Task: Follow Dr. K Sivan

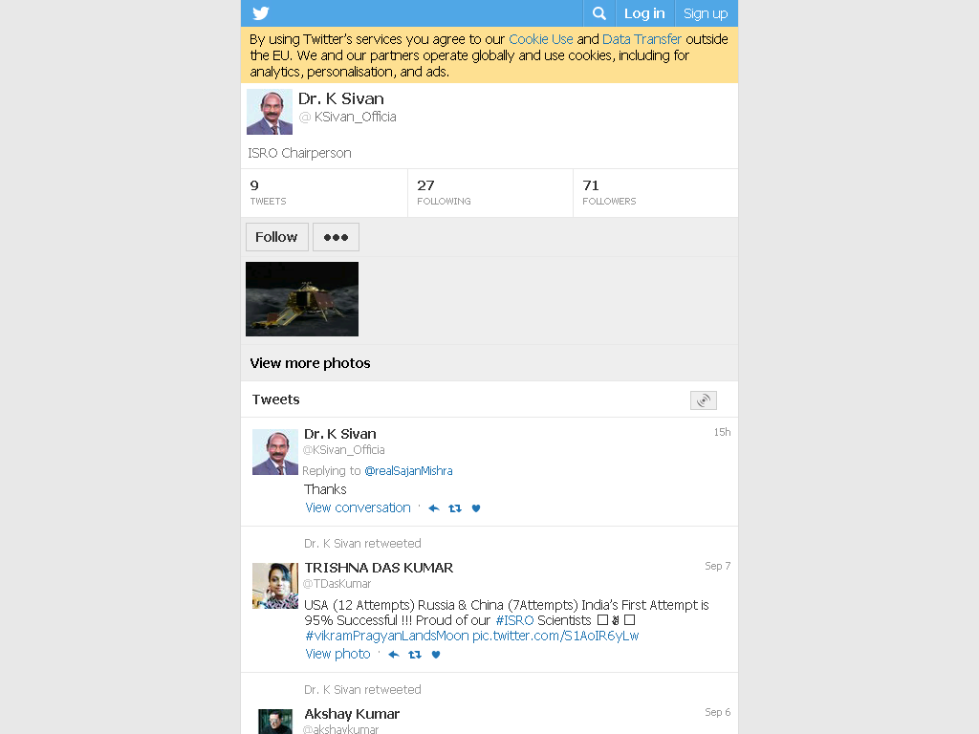Action: point(276,237)
